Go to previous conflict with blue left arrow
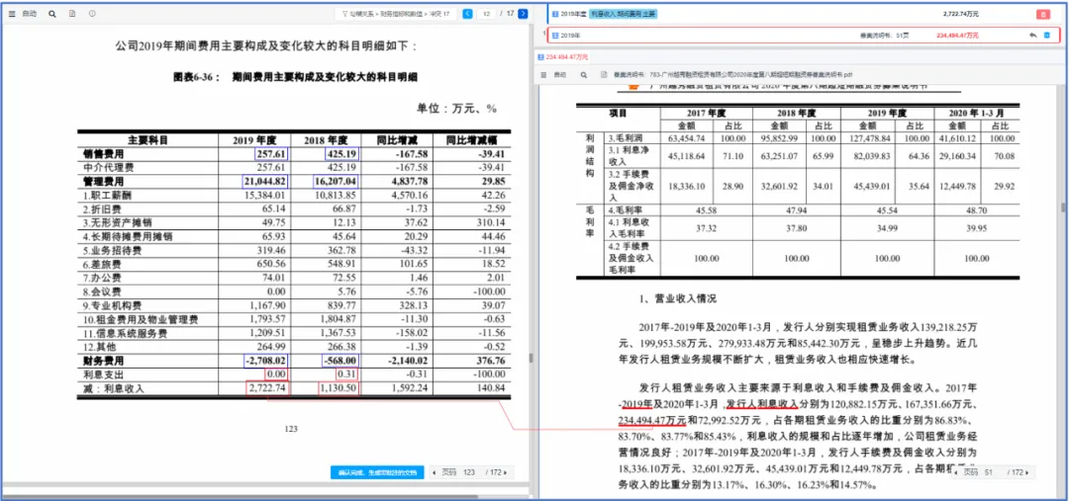Image resolution: width=1069 pixels, height=501 pixels. click(x=467, y=14)
